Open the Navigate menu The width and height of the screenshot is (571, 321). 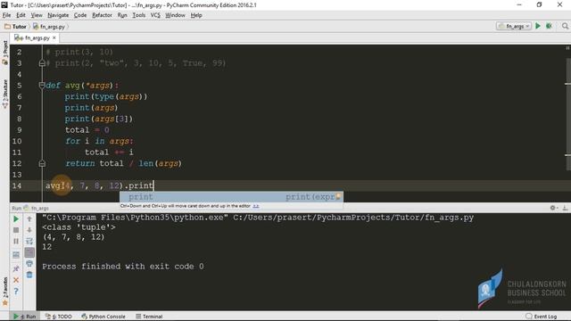point(58,15)
